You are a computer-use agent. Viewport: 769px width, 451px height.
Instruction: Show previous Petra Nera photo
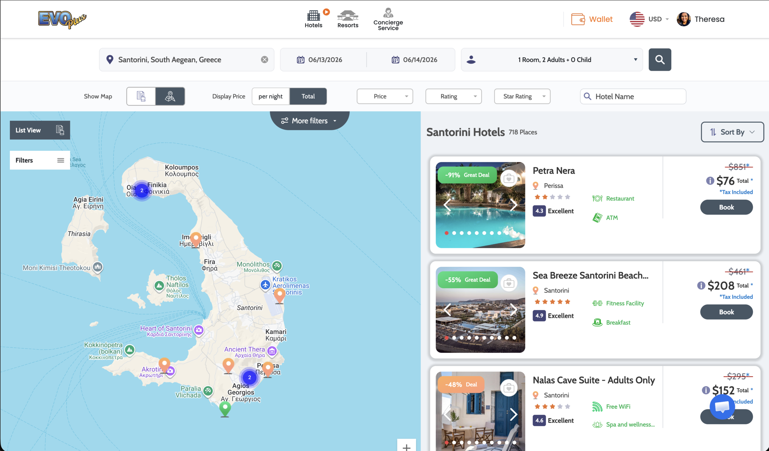point(447,205)
